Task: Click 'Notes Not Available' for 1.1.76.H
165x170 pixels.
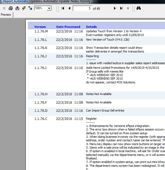Action: [x=99, y=94]
